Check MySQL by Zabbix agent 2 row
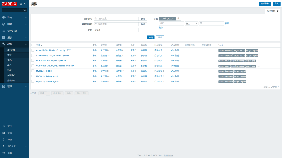 click(x=33, y=81)
